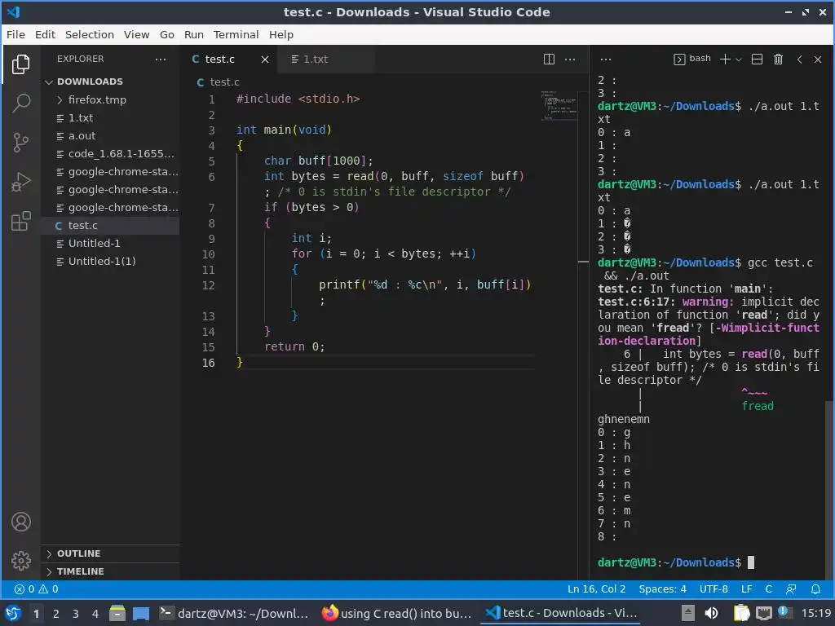Click Explorer's more actions ellipsis
This screenshot has width=835, height=626.
point(161,59)
